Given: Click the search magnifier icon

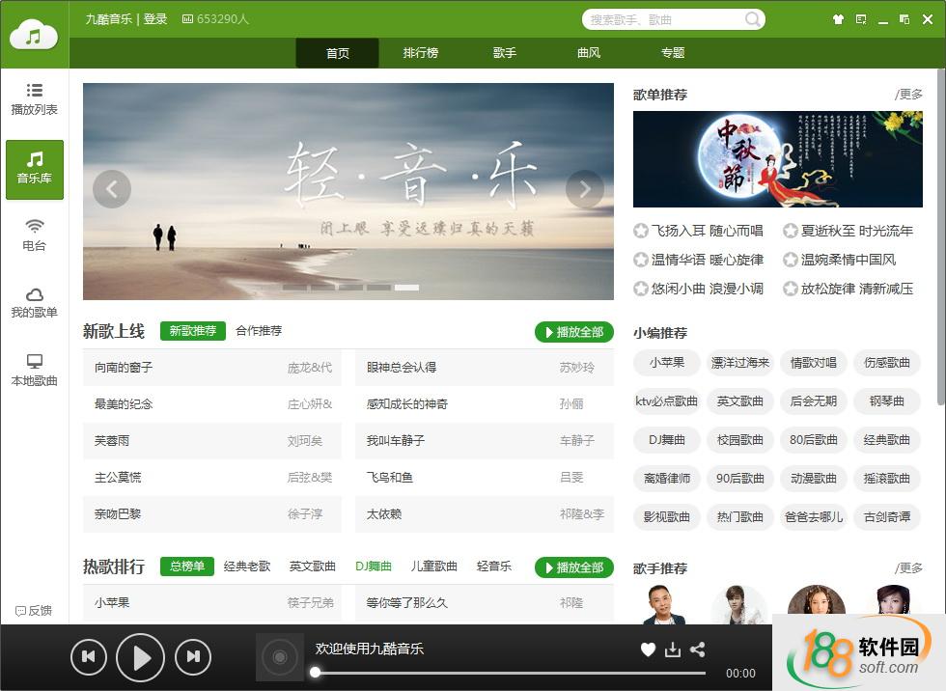Looking at the screenshot, I should pos(753,19).
